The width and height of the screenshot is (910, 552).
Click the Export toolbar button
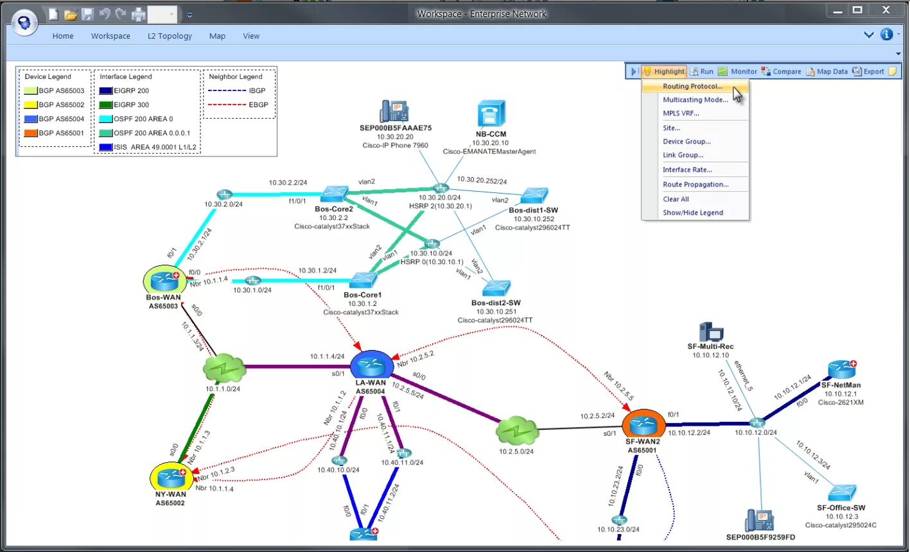click(x=868, y=71)
